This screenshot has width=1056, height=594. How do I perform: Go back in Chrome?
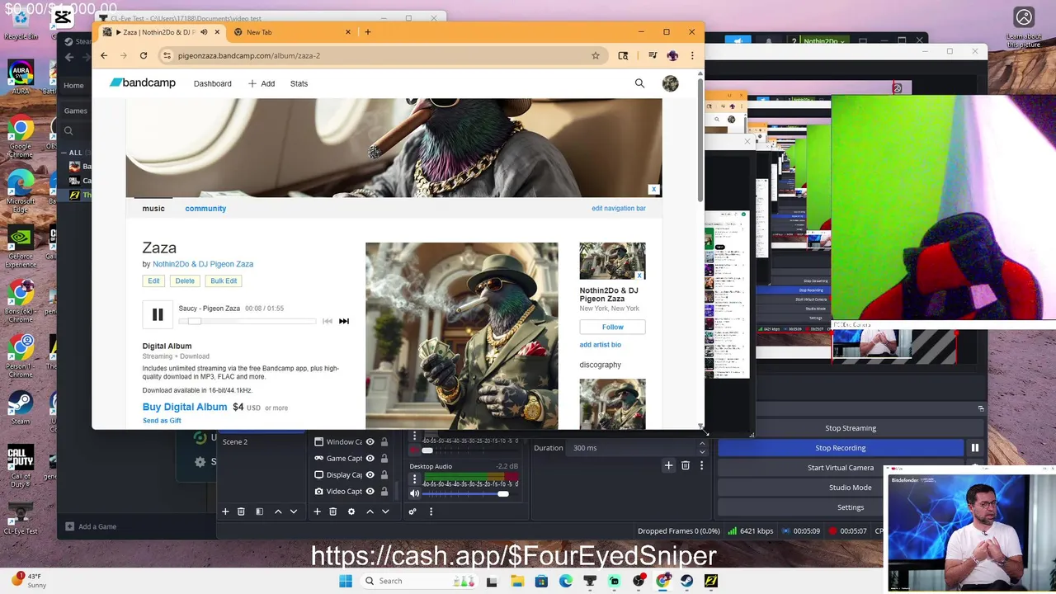pyautogui.click(x=104, y=55)
